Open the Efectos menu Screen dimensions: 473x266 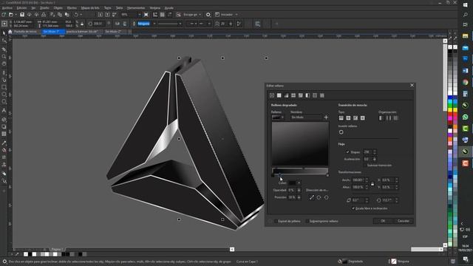(72, 8)
